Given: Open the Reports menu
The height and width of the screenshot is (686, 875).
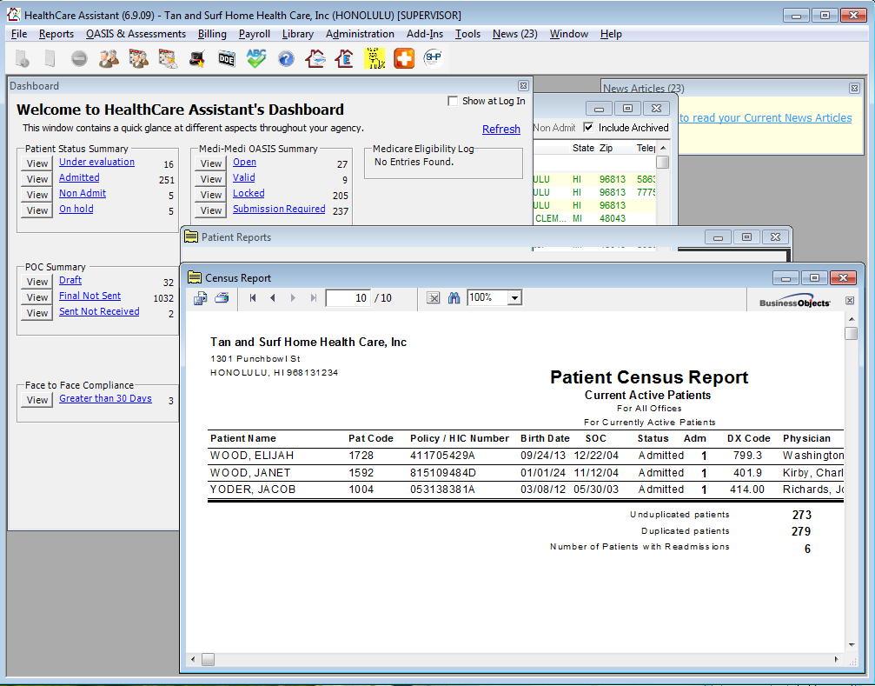Looking at the screenshot, I should coord(56,34).
